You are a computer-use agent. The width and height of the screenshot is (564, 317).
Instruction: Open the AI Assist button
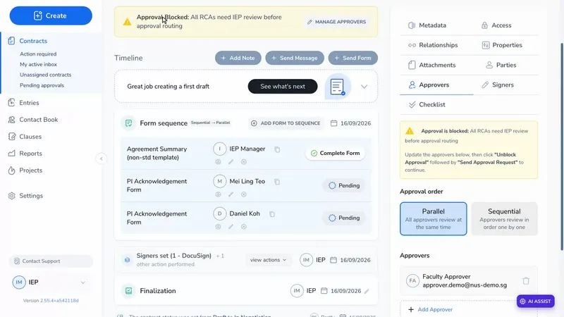click(x=536, y=302)
